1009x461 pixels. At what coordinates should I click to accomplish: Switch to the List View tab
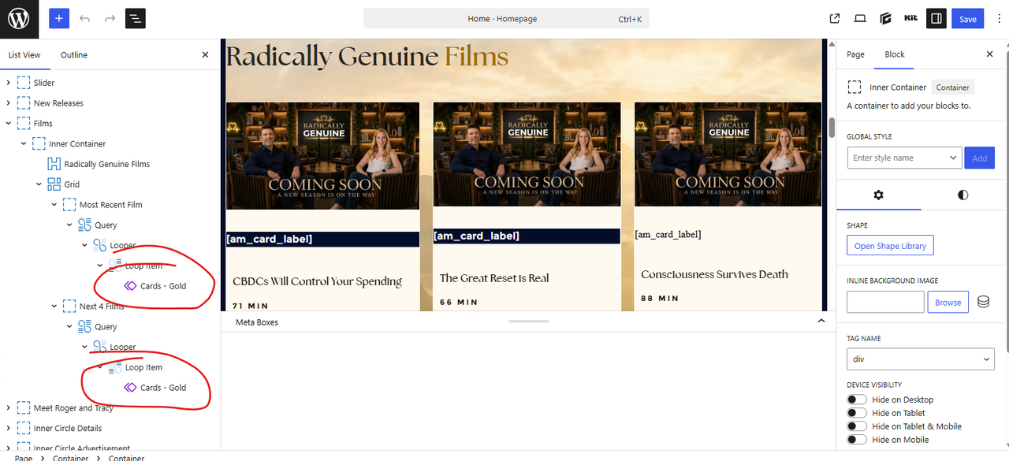pos(24,55)
